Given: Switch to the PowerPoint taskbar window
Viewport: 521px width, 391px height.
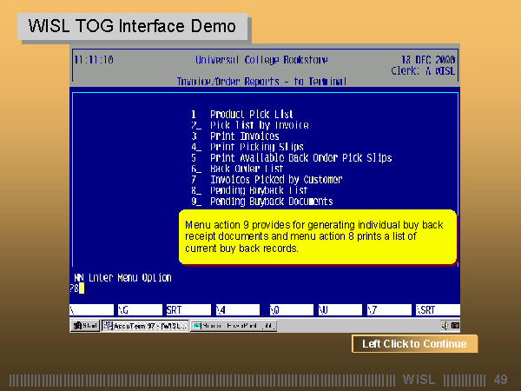Looking at the screenshot, I should 233,326.
